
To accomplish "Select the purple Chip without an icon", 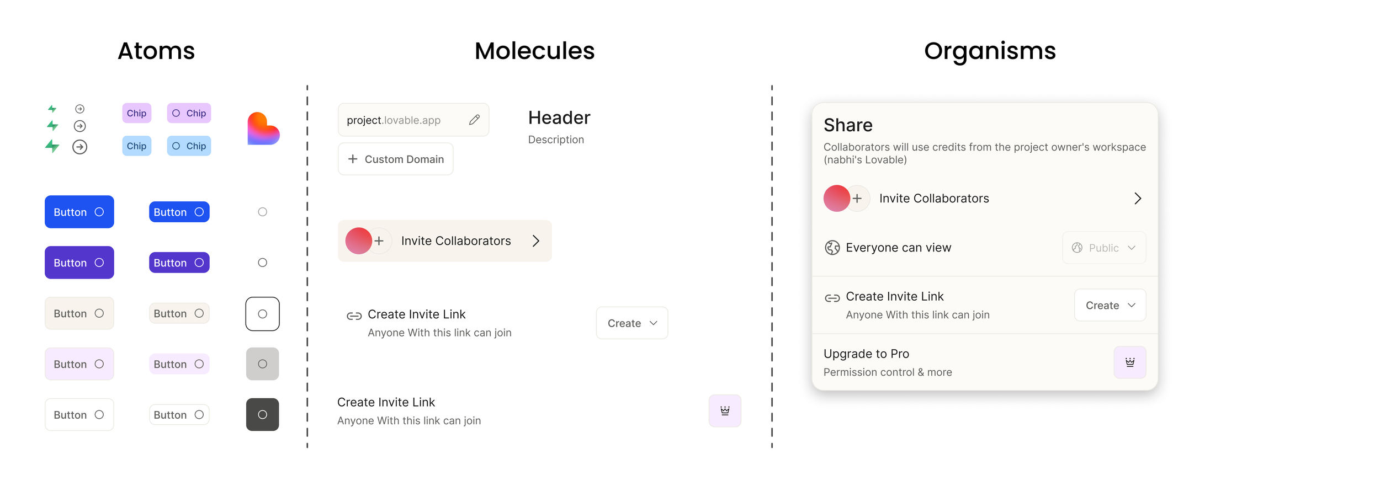I will click(137, 113).
